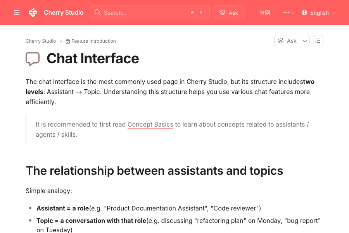This screenshot has width=349, height=233.
Task: Focus the Search input field
Action: (150, 13)
